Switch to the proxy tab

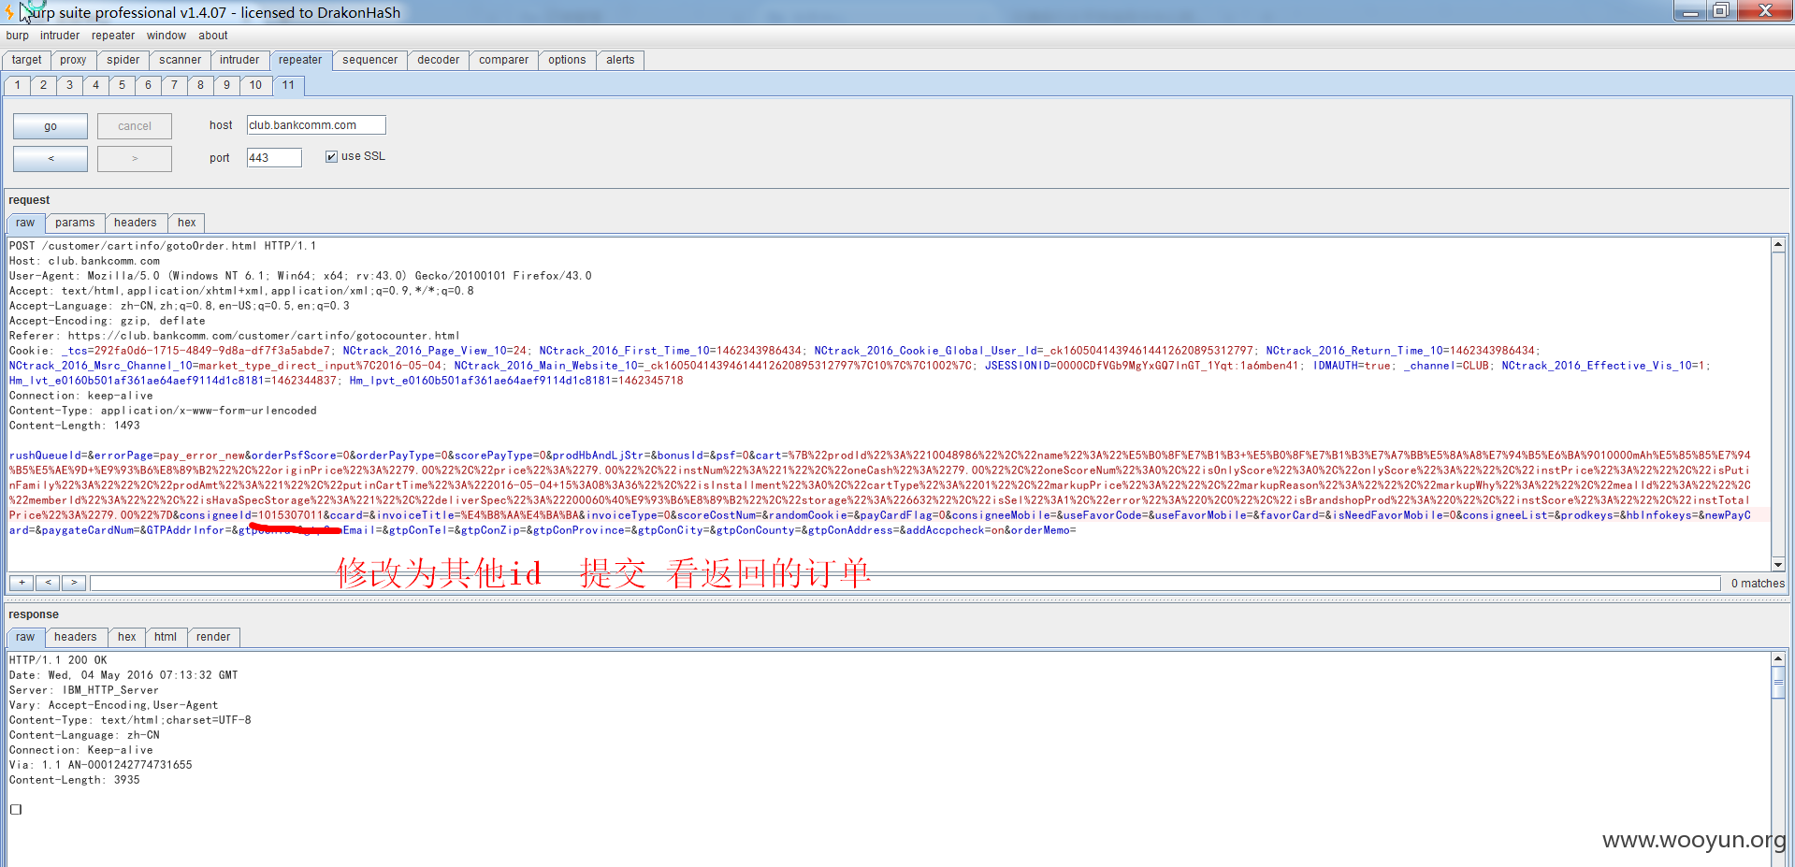[73, 60]
